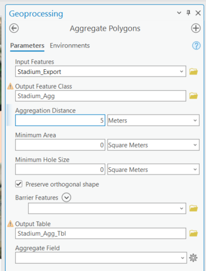Browse for Barrier Features with the folder icon
This screenshot has width=206, height=271.
[x=193, y=208]
